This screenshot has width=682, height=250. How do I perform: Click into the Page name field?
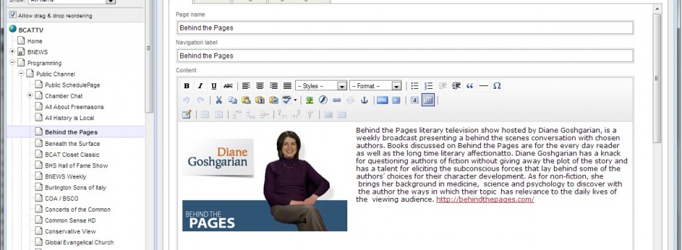pos(405,28)
